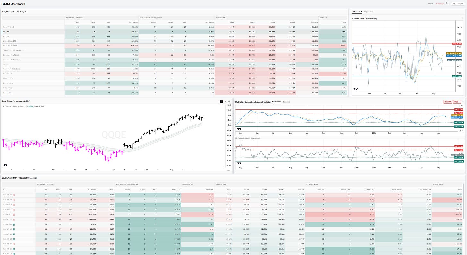Click the TradingView logo on price chart
Viewport: 467px width, 255px height.
(x=5, y=165)
